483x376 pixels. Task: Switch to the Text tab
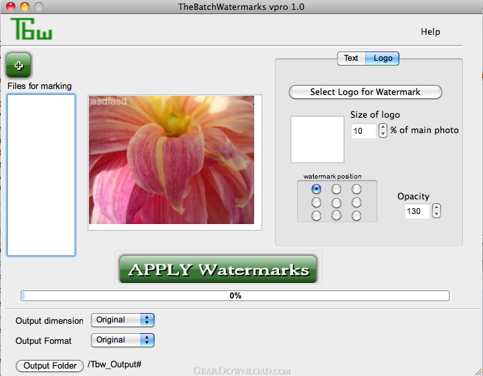click(x=351, y=58)
